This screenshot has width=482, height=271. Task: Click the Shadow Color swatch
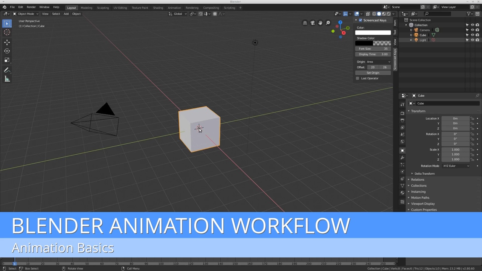point(373,43)
